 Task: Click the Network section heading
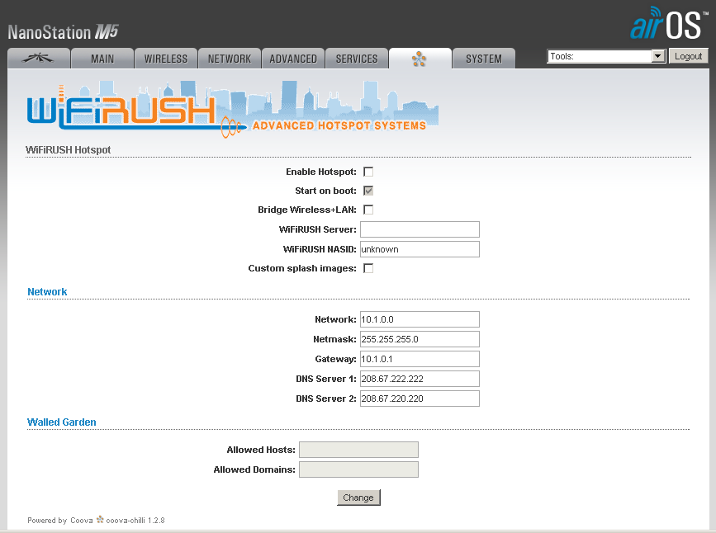(x=47, y=291)
